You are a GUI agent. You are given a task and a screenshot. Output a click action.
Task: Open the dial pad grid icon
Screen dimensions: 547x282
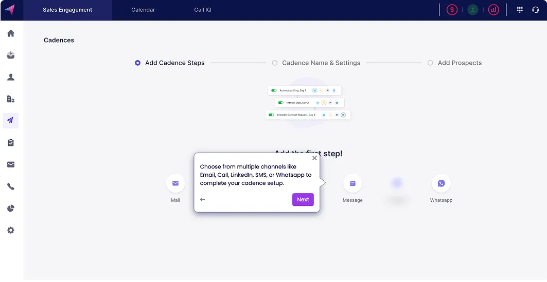tap(520, 10)
